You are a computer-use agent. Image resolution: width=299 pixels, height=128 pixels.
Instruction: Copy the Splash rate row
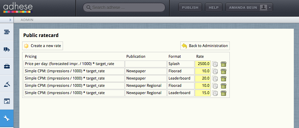tap(215, 64)
